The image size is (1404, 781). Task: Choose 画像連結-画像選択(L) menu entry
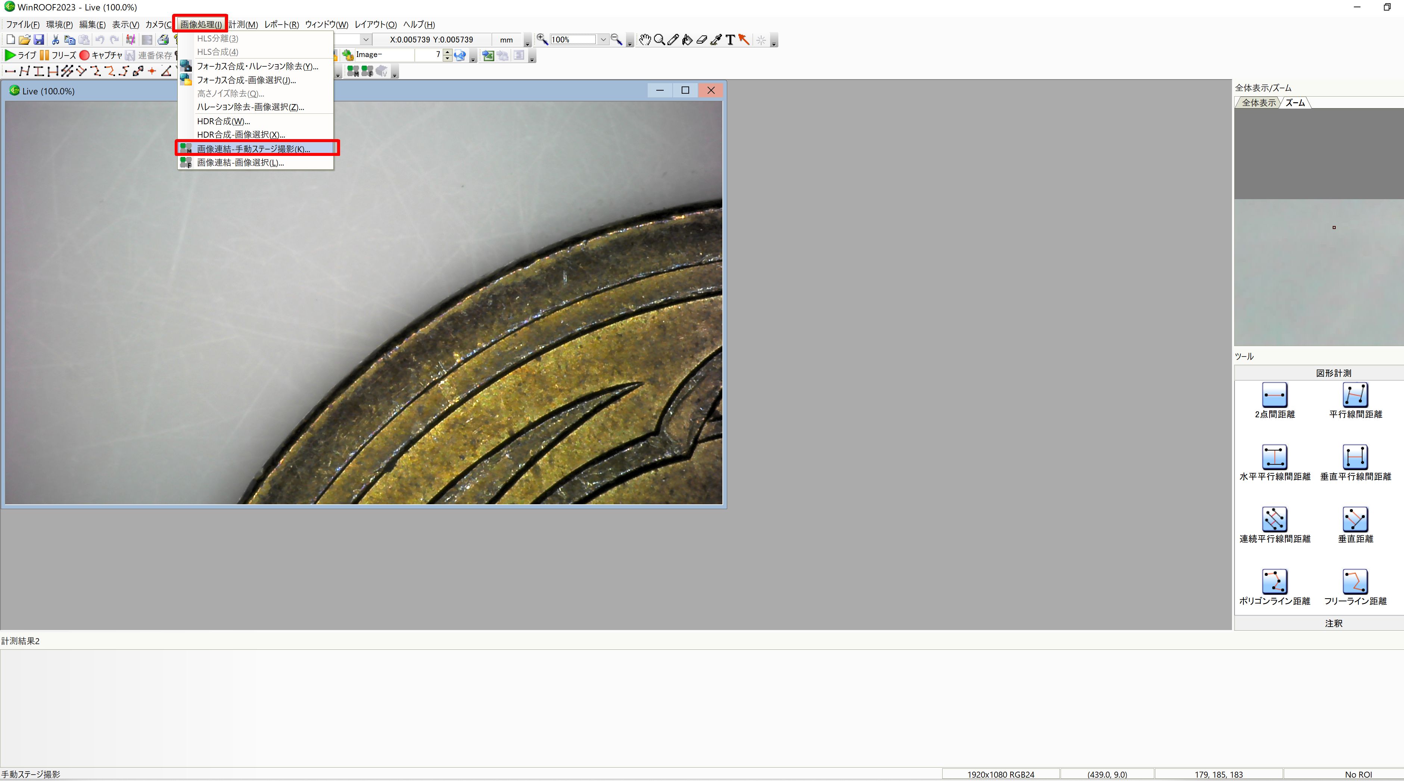click(x=256, y=162)
